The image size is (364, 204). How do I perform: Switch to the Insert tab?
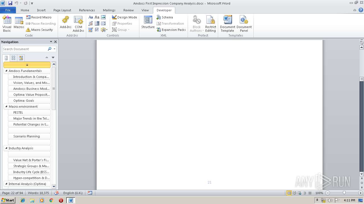(x=41, y=10)
